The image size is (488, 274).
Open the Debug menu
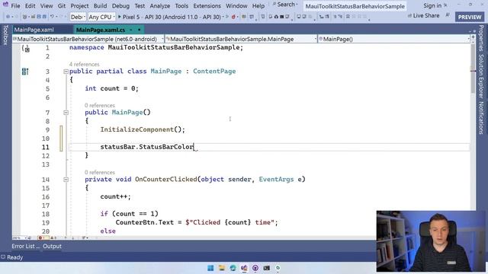click(120, 6)
